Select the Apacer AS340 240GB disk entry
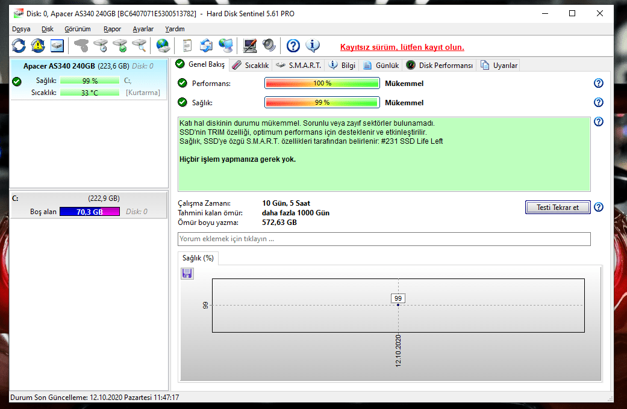627x409 pixels. [x=89, y=79]
